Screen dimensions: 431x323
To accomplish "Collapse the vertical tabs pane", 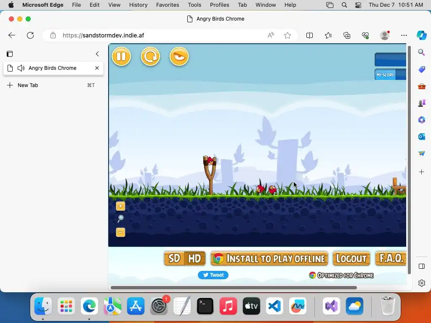I will click(97, 54).
